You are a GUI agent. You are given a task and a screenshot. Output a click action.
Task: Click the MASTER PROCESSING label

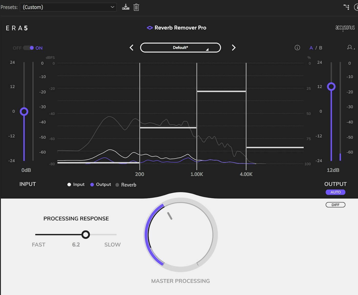(x=181, y=281)
